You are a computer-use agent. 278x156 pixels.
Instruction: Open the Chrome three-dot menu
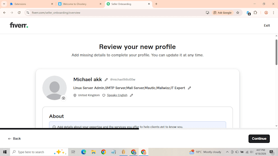(274, 13)
